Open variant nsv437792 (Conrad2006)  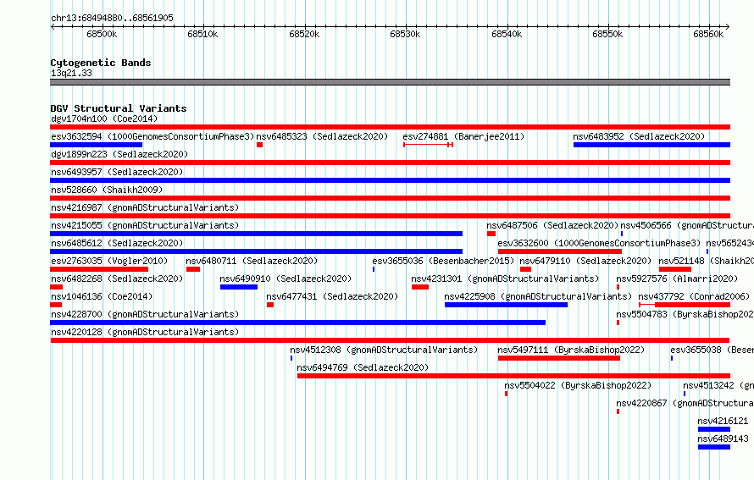[x=694, y=296]
